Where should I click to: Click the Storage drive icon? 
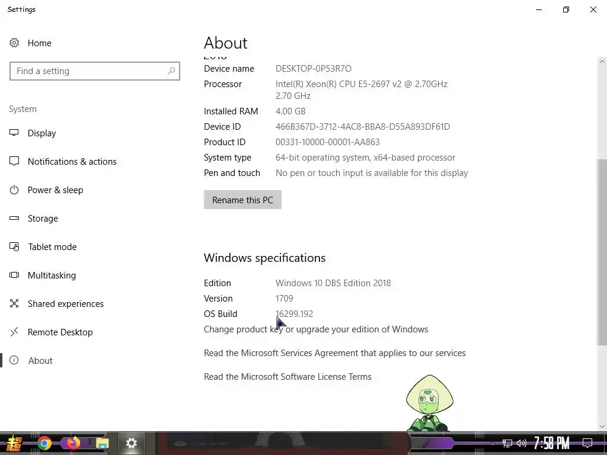[14, 218]
